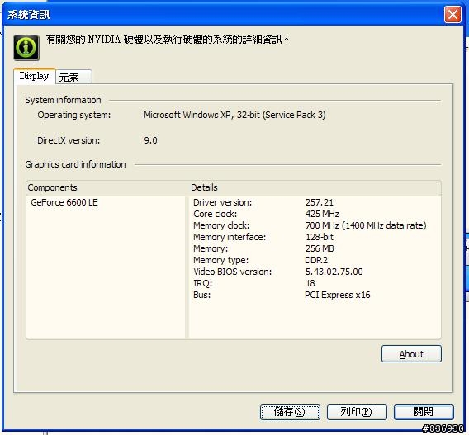Select GeForce 6600 LE in Components list
This screenshot has width=469, height=435.
[x=64, y=202]
